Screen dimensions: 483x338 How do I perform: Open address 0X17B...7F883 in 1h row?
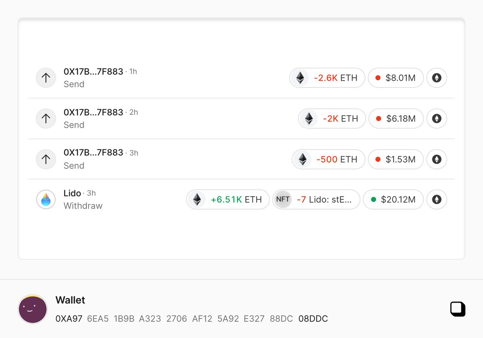[93, 71]
